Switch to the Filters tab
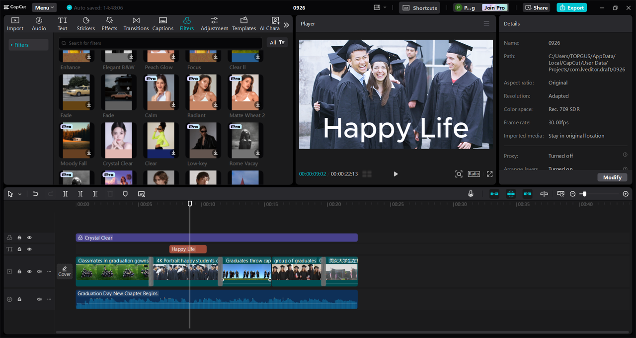 (x=187, y=24)
